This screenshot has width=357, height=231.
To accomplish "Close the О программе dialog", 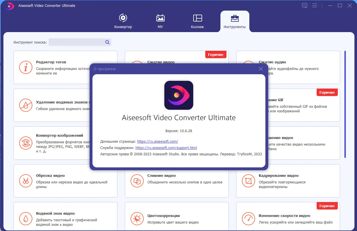I will click(261, 69).
